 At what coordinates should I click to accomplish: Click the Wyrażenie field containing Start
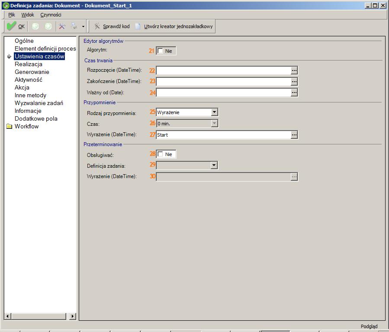click(224, 135)
